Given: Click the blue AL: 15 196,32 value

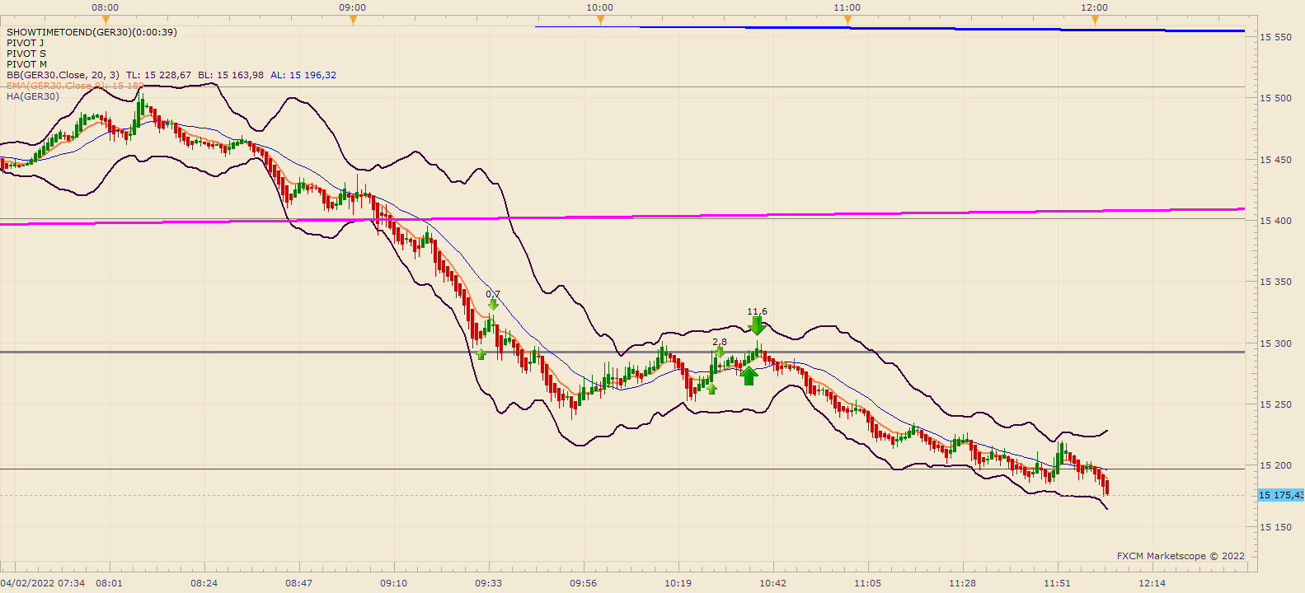Looking at the screenshot, I should tap(303, 75).
